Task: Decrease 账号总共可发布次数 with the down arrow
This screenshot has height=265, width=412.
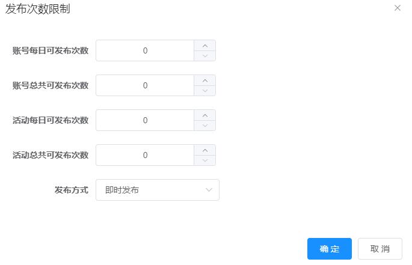Action: [x=205, y=91]
